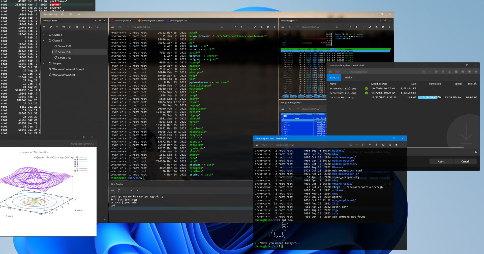Click the refresh icon in Address Book toolbar
The image size is (484, 254).
click(97, 27)
